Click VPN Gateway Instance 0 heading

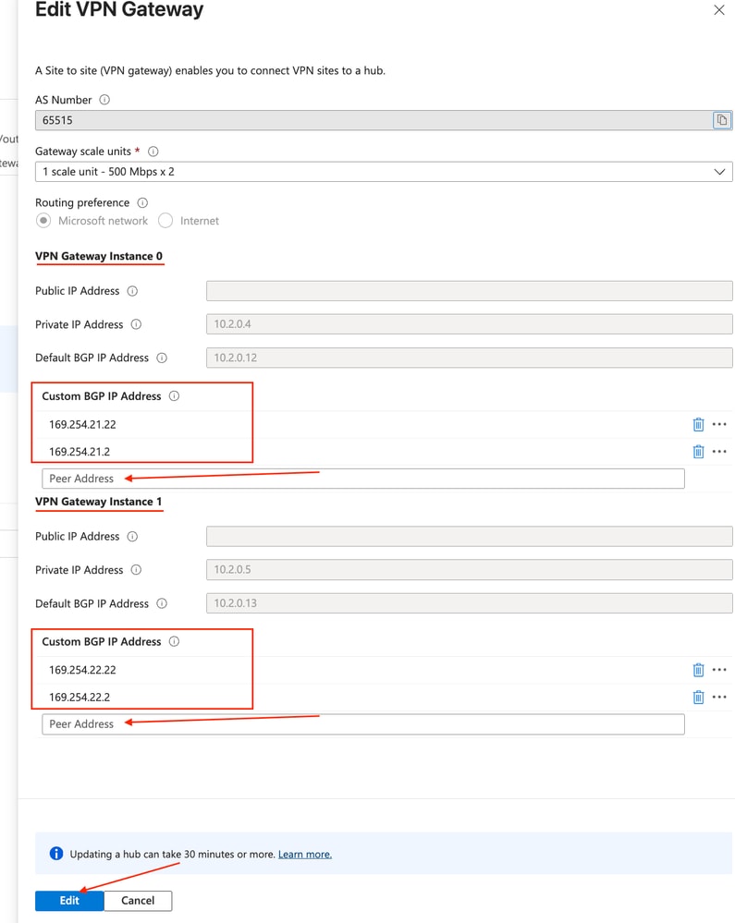[99, 256]
